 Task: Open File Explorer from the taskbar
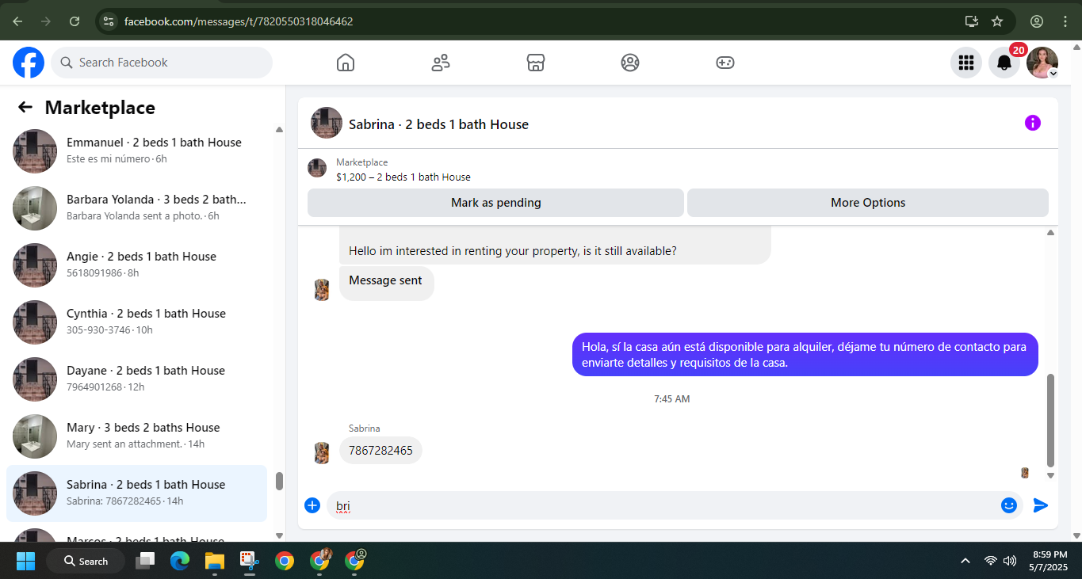tap(215, 561)
